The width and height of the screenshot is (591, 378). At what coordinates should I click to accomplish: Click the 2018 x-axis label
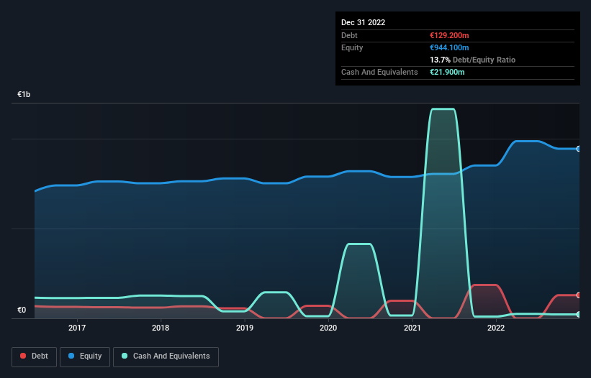tap(161, 328)
